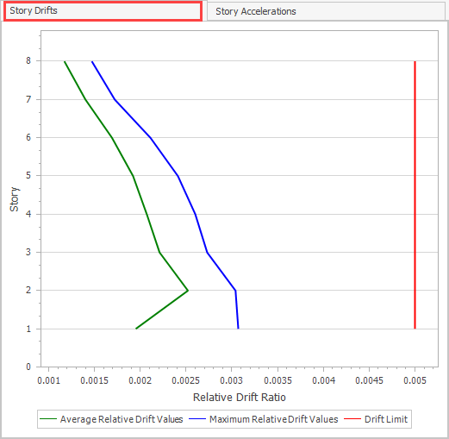Switch to the Story Drifts tab
449x439 pixels.
(x=103, y=11)
